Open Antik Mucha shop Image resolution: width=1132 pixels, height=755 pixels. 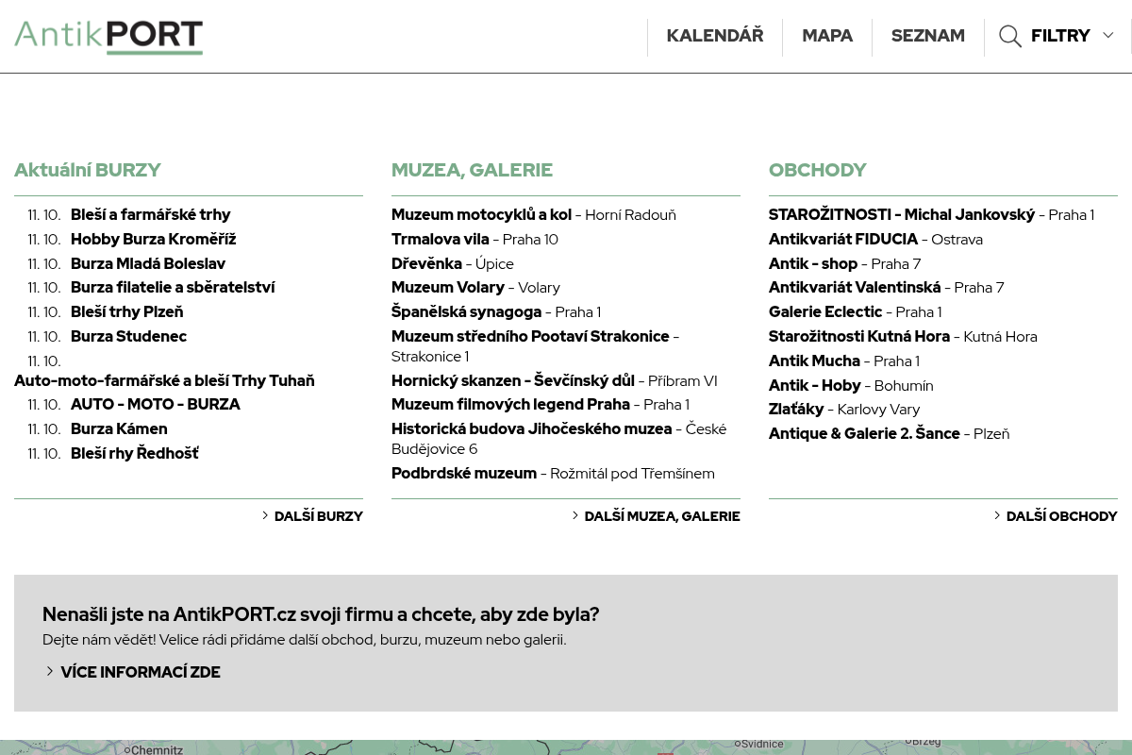click(814, 361)
